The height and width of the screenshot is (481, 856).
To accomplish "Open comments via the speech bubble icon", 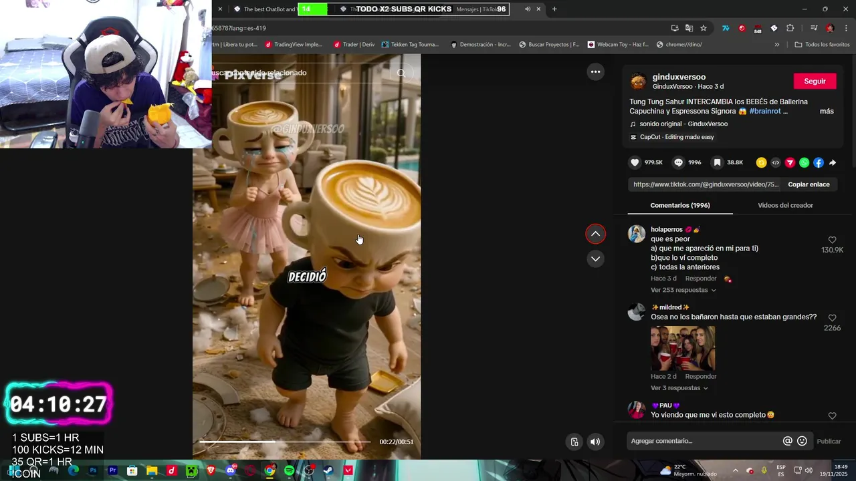I will (678, 162).
